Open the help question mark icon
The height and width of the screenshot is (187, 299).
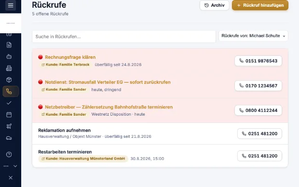click(x=9, y=154)
